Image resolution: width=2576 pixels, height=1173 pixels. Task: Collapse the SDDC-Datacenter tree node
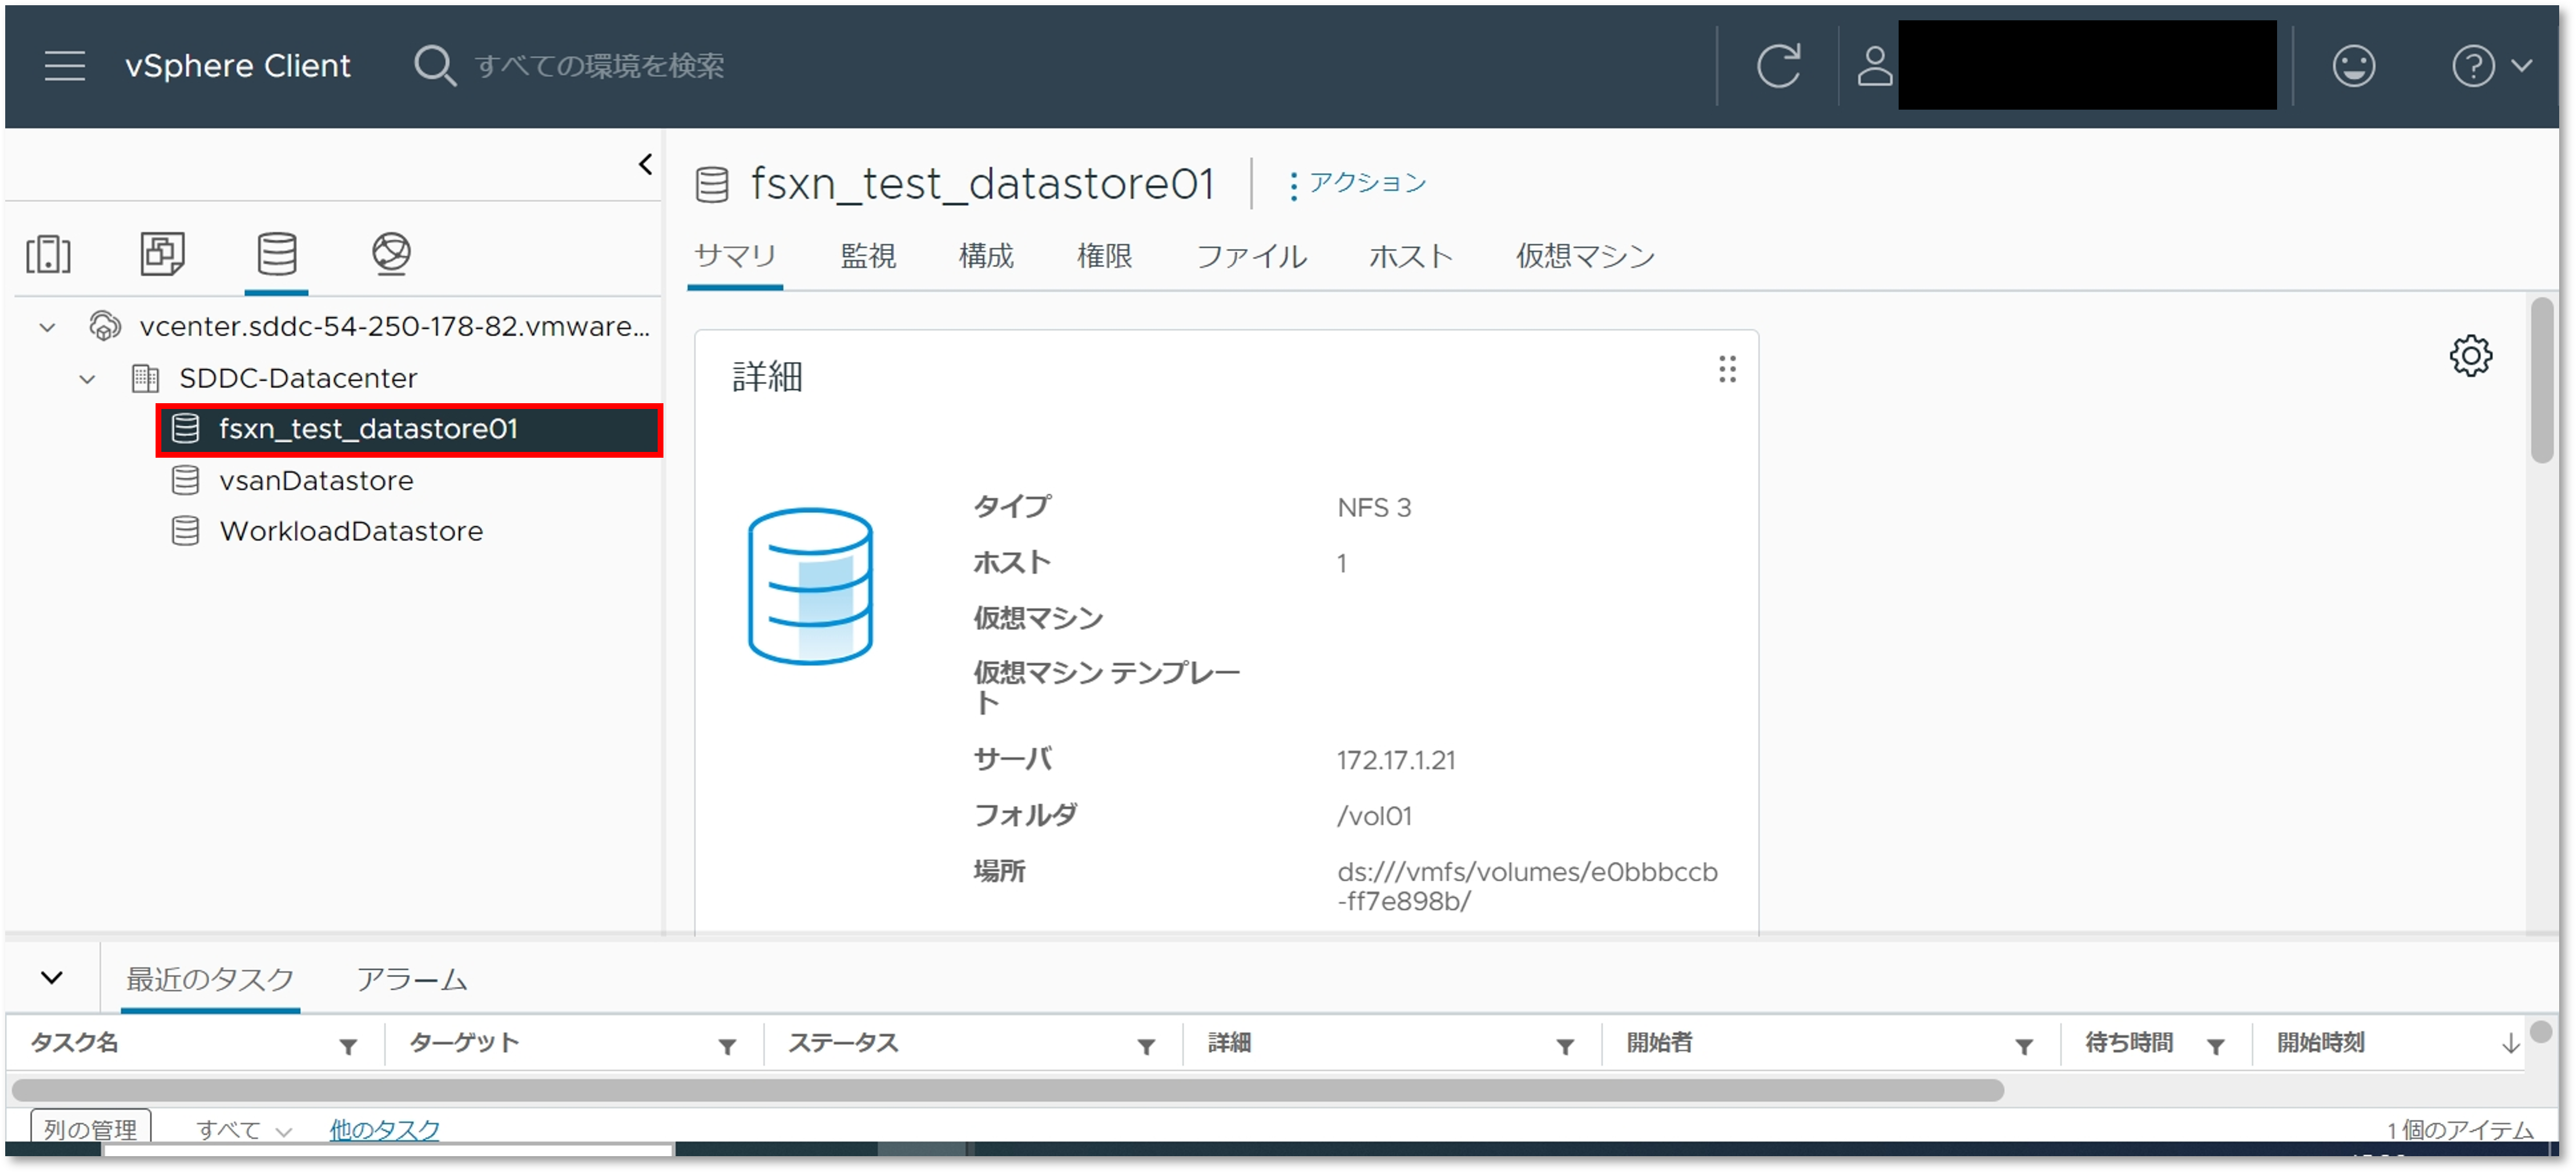[x=87, y=379]
